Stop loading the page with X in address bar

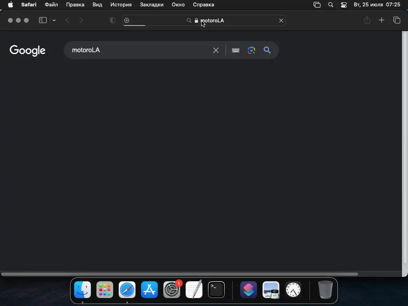pyautogui.click(x=281, y=20)
